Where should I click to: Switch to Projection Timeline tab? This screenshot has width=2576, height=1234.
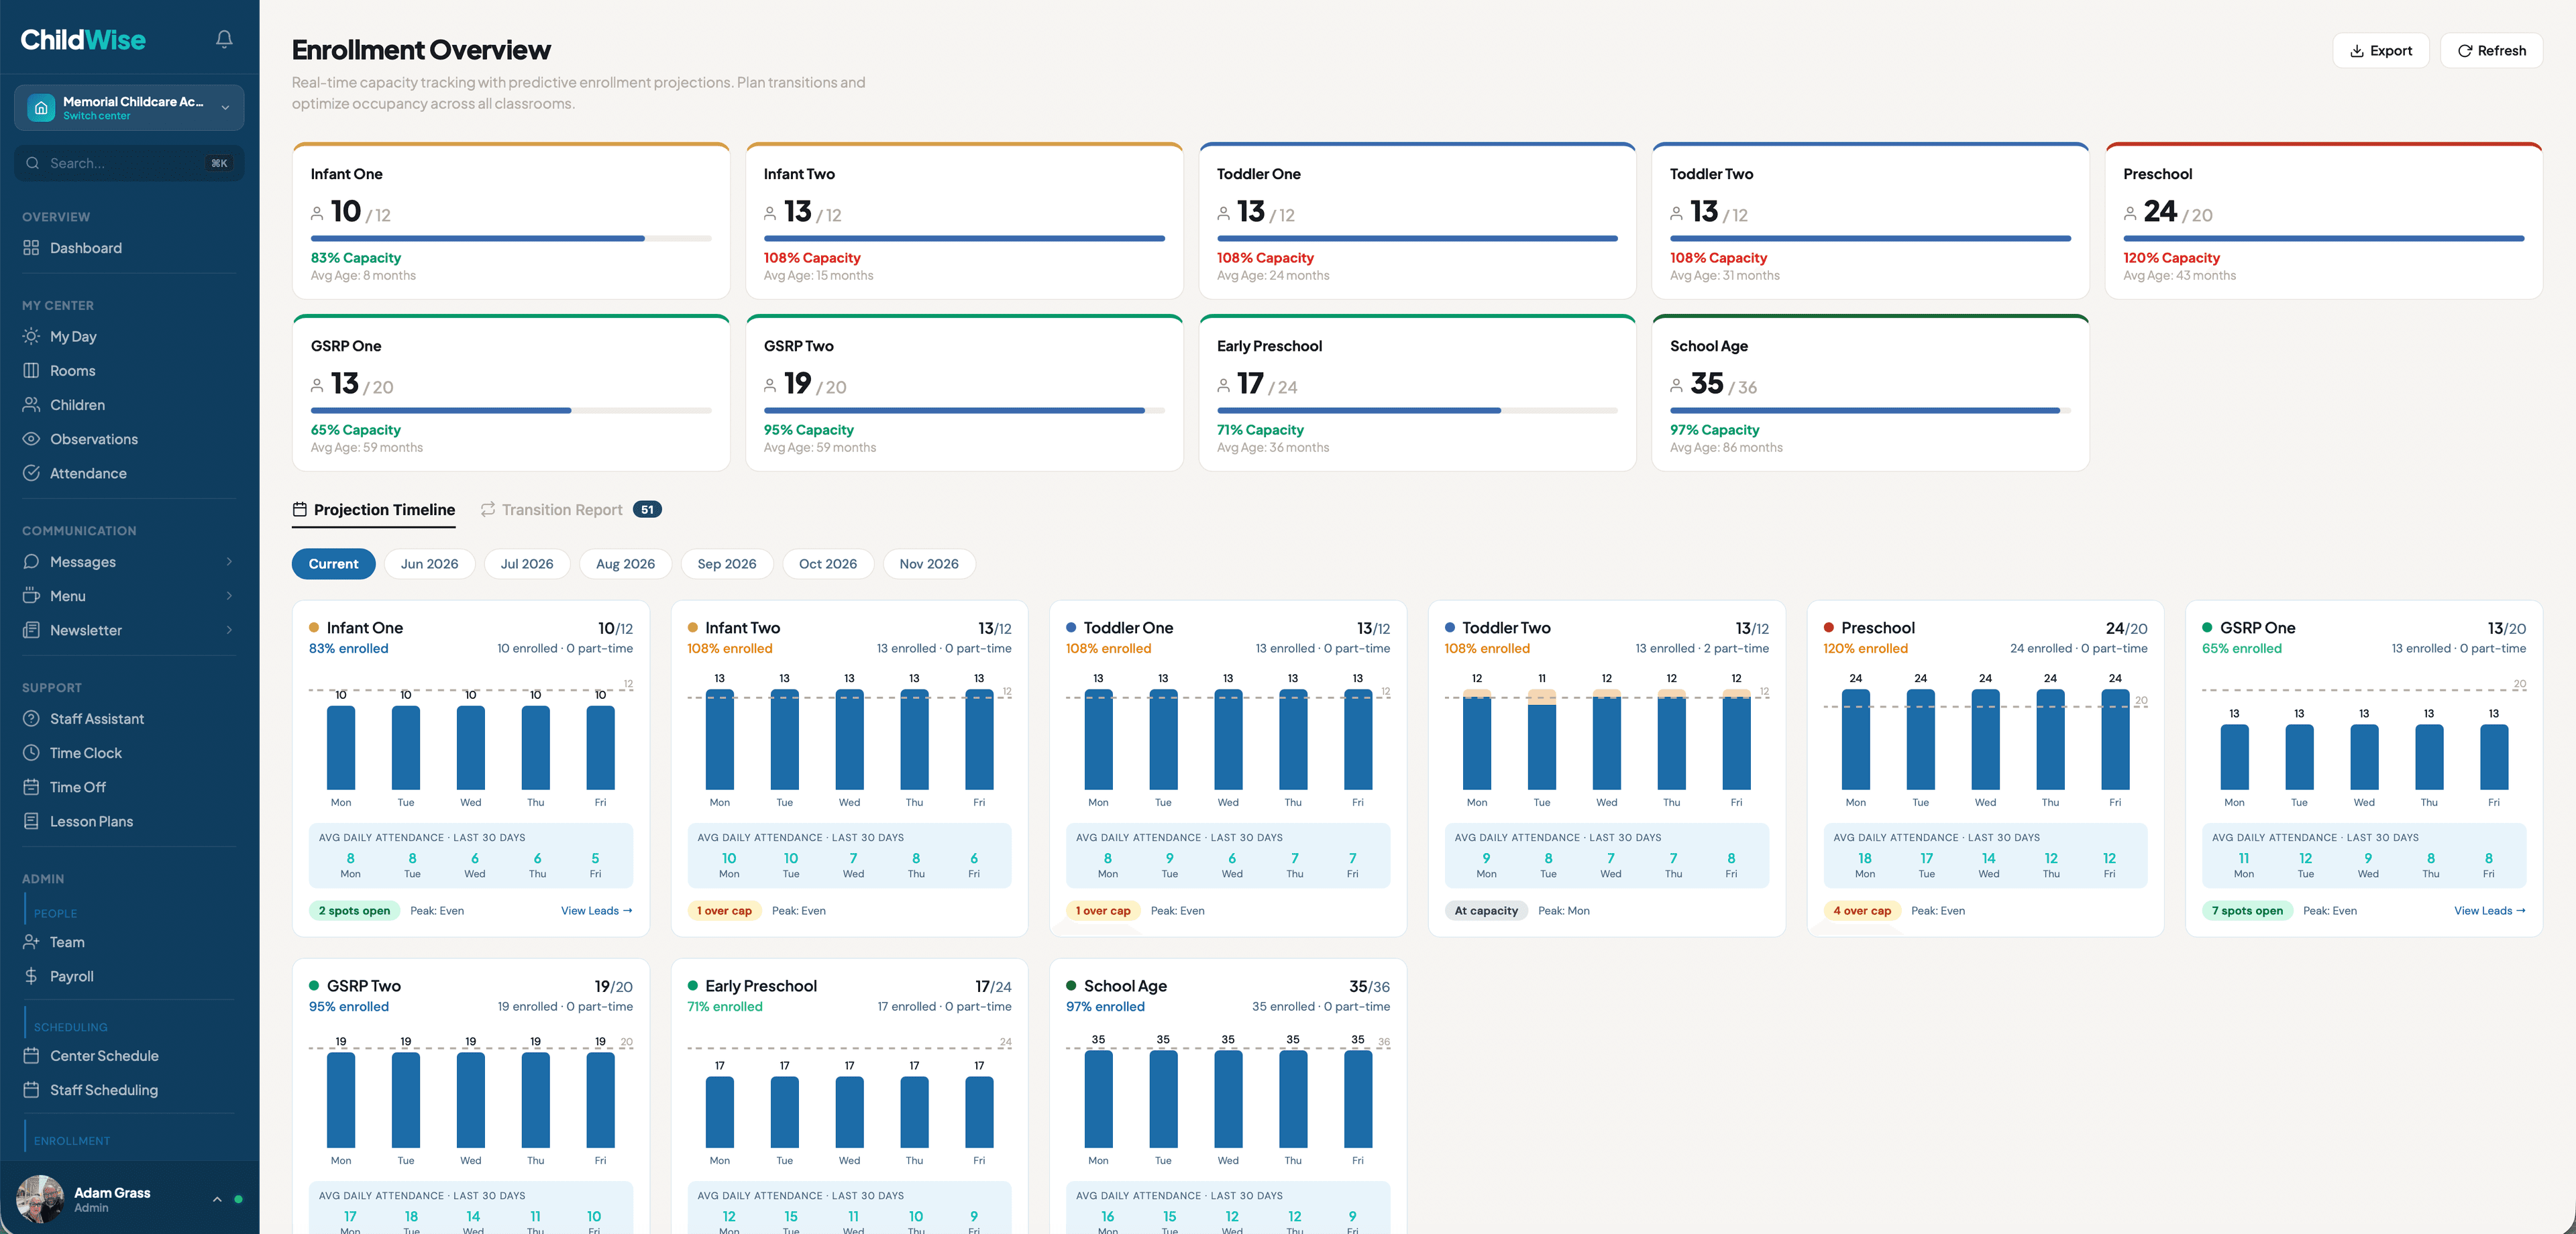coord(374,510)
